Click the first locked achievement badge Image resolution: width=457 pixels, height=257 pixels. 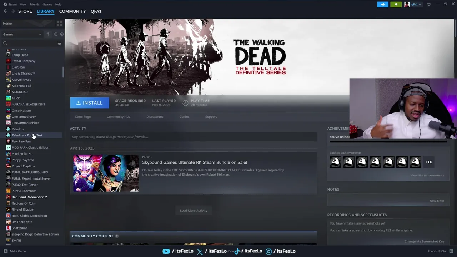[x=335, y=162]
